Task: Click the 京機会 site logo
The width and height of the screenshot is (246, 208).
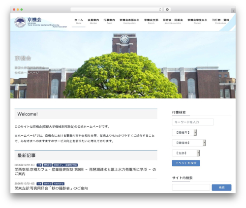Action: (x=41, y=22)
